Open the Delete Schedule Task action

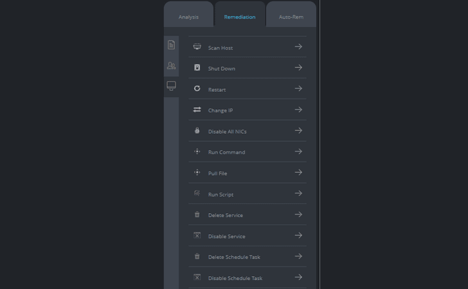248,256
